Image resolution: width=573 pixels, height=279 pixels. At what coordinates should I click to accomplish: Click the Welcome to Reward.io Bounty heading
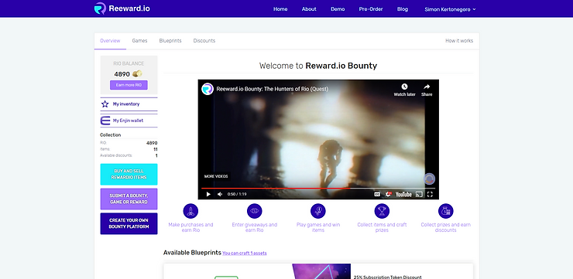(x=318, y=66)
